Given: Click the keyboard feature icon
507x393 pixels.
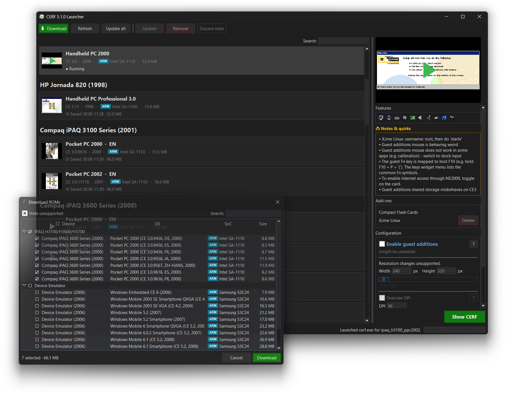Looking at the screenshot, I should (x=397, y=118).
